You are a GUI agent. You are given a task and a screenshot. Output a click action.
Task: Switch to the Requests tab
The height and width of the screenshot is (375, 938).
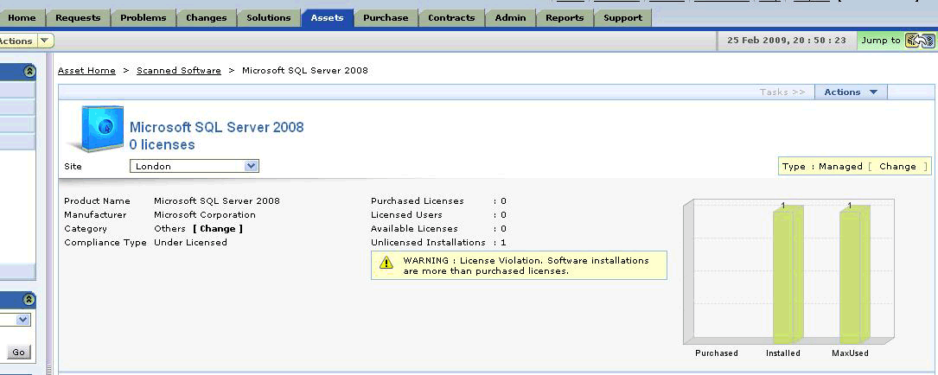pyautogui.click(x=78, y=18)
